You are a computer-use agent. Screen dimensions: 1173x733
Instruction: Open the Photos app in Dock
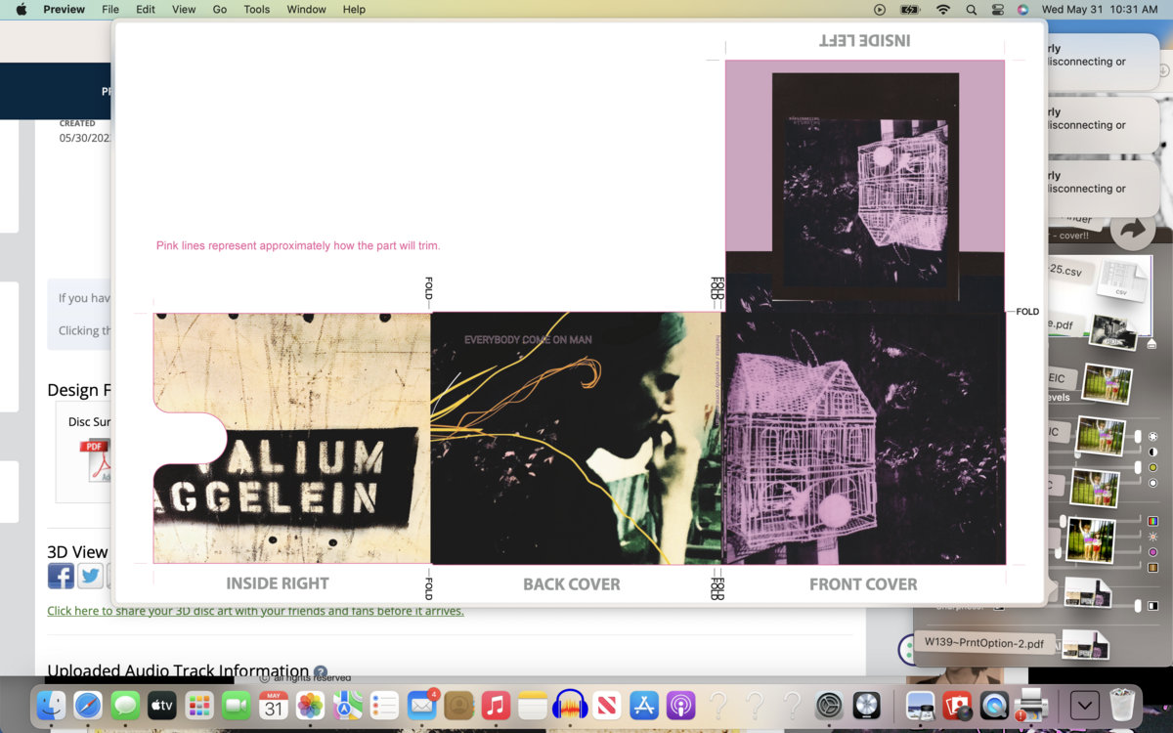pyautogui.click(x=310, y=705)
